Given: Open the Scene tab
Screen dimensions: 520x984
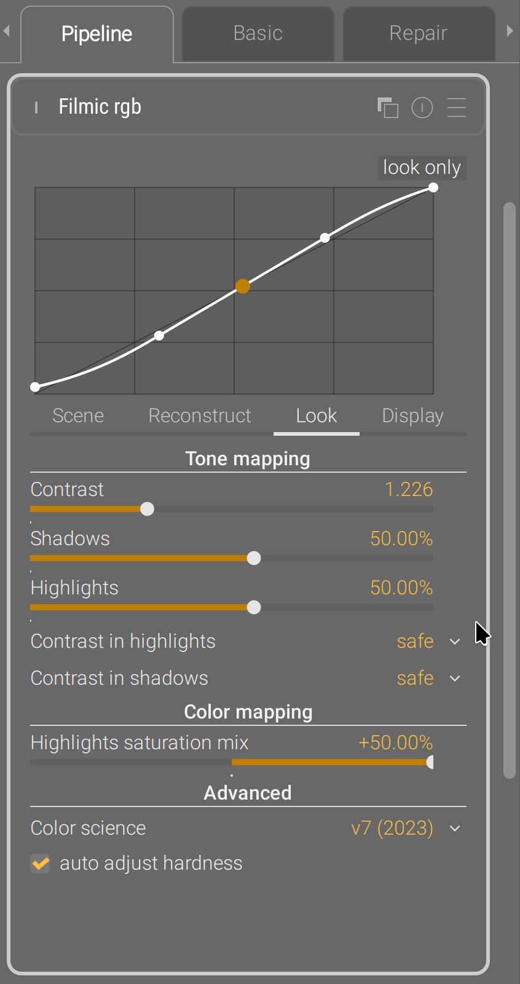Looking at the screenshot, I should 78,416.
